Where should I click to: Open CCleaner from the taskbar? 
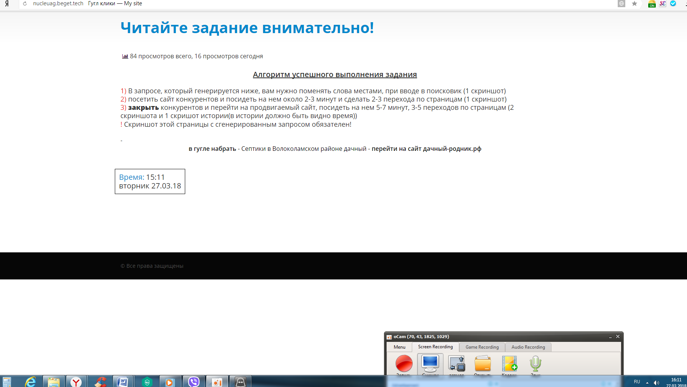pyautogui.click(x=100, y=382)
